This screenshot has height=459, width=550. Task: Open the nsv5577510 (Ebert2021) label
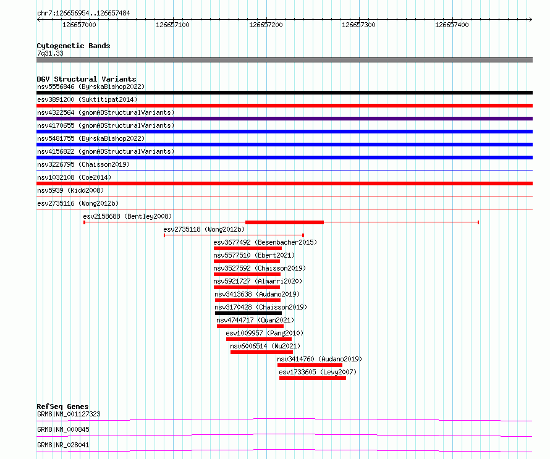tap(254, 255)
